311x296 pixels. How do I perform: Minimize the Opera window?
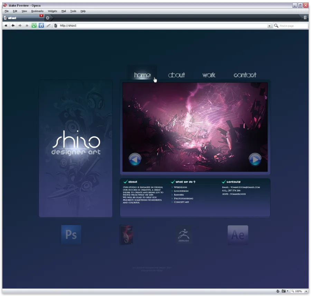tap(295, 5)
